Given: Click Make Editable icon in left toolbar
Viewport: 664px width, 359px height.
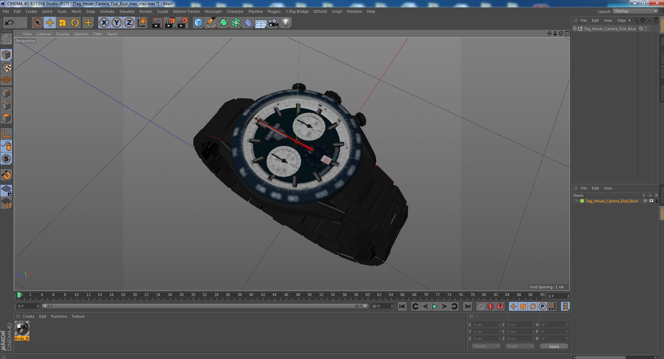Looking at the screenshot, I should pyautogui.click(x=6, y=39).
